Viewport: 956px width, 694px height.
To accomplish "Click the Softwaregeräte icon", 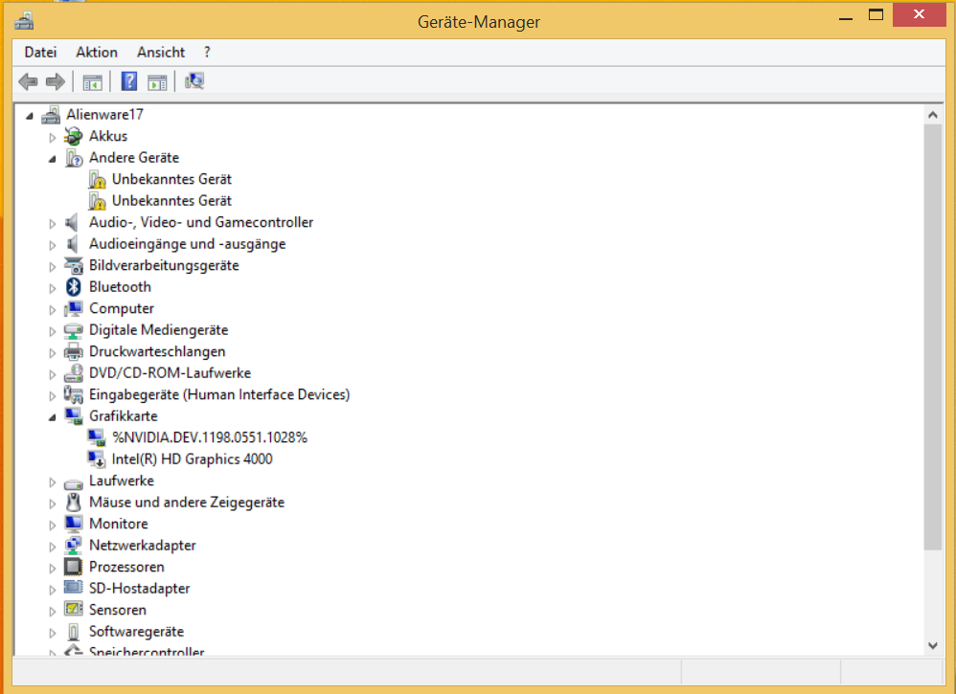I will pyautogui.click(x=74, y=632).
